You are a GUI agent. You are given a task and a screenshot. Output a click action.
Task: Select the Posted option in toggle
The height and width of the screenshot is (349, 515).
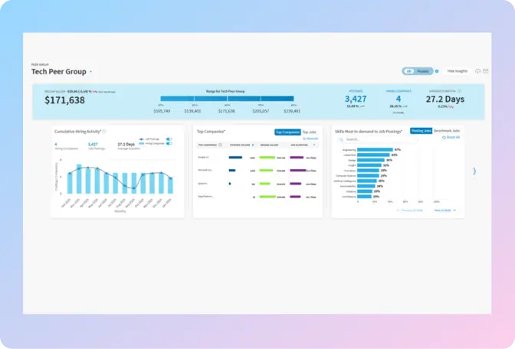tap(423, 71)
